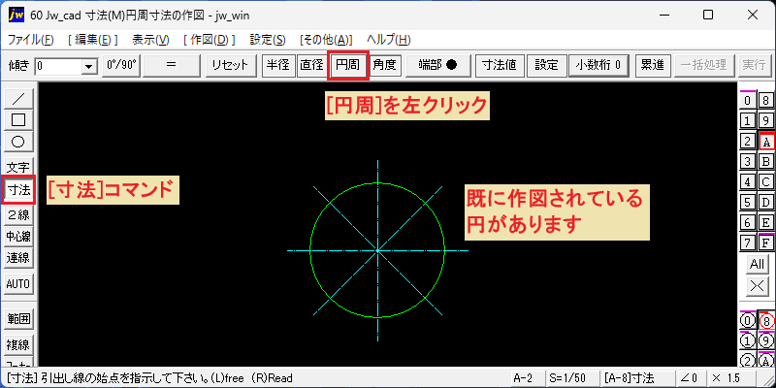Toggle layer 6 square button
The width and height of the screenshot is (776, 388).
coord(747,222)
